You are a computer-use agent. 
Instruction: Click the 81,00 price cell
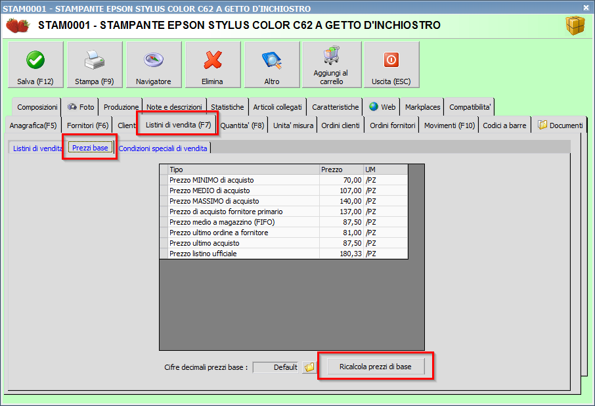pos(342,233)
